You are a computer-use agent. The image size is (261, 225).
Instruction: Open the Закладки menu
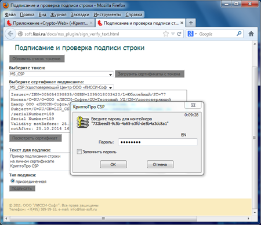(80, 14)
